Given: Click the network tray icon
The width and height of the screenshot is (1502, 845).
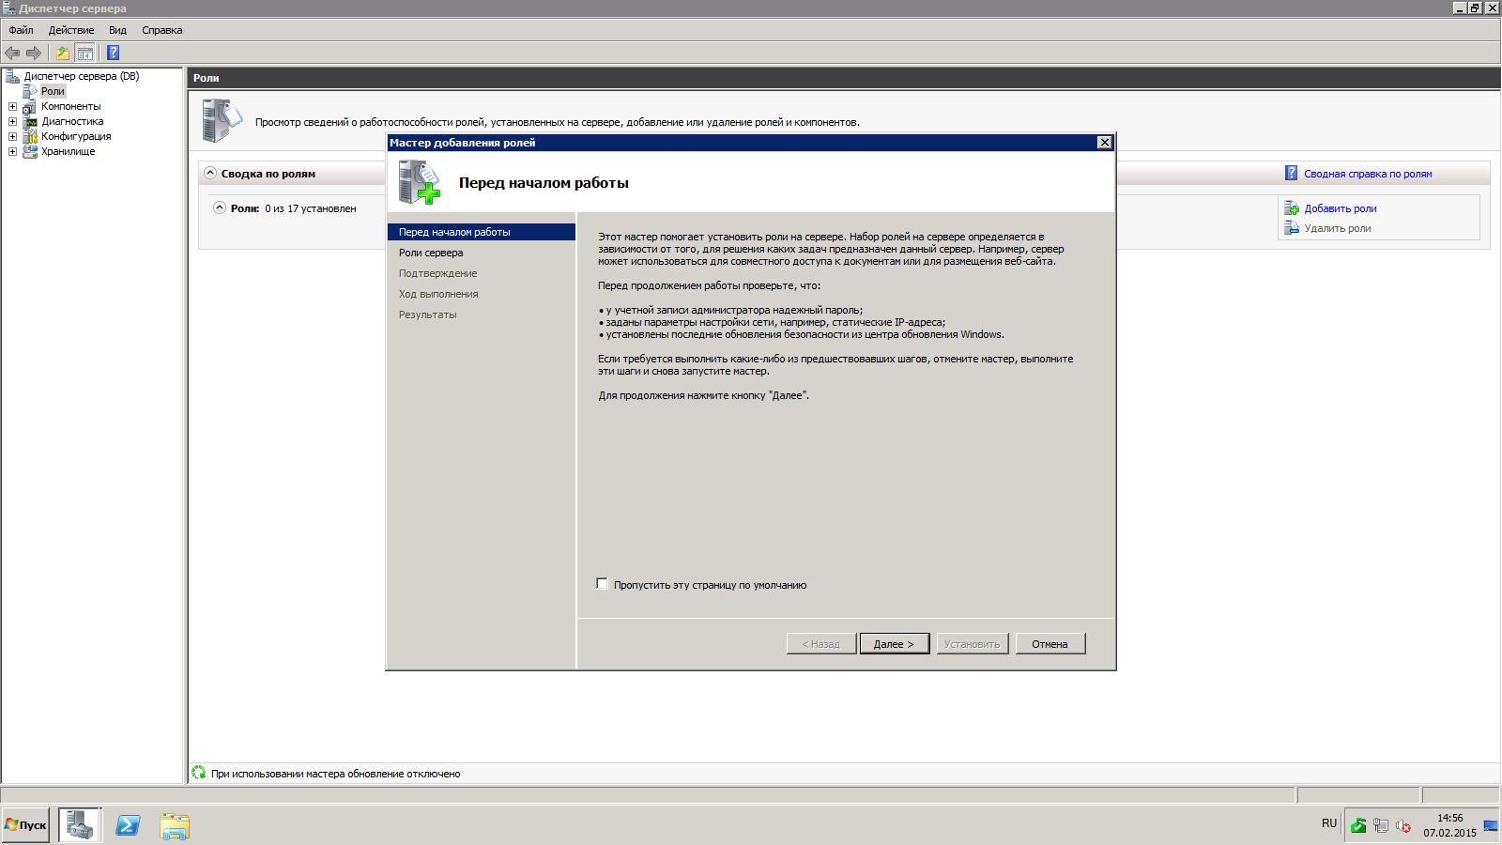Looking at the screenshot, I should click(1381, 826).
